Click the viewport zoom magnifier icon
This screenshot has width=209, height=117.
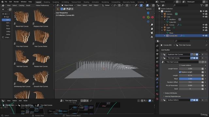coord(152,25)
